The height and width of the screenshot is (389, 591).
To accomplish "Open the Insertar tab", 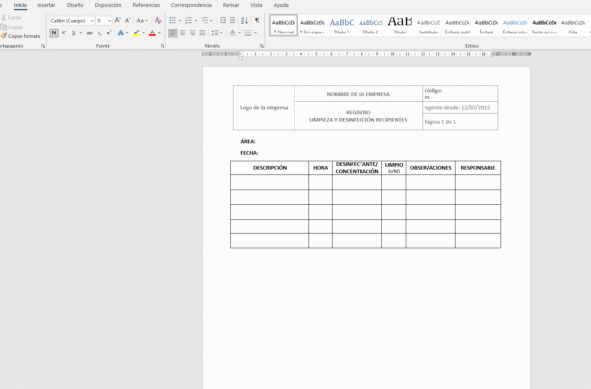I will click(46, 5).
